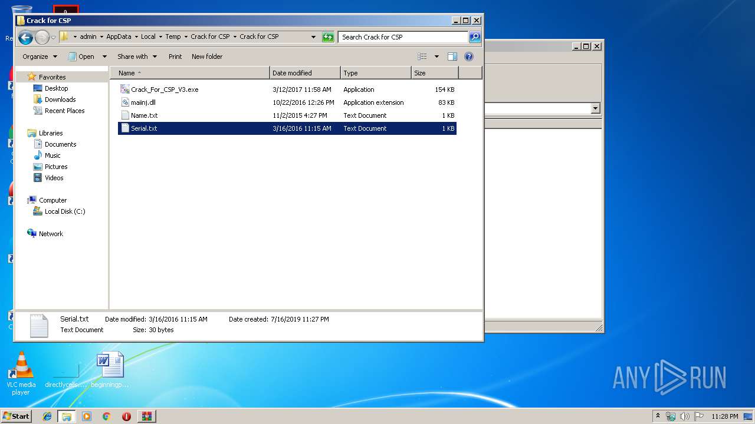The width and height of the screenshot is (755, 424).
Task: Click the Temp breadcrumb in address bar
Action: tap(173, 37)
